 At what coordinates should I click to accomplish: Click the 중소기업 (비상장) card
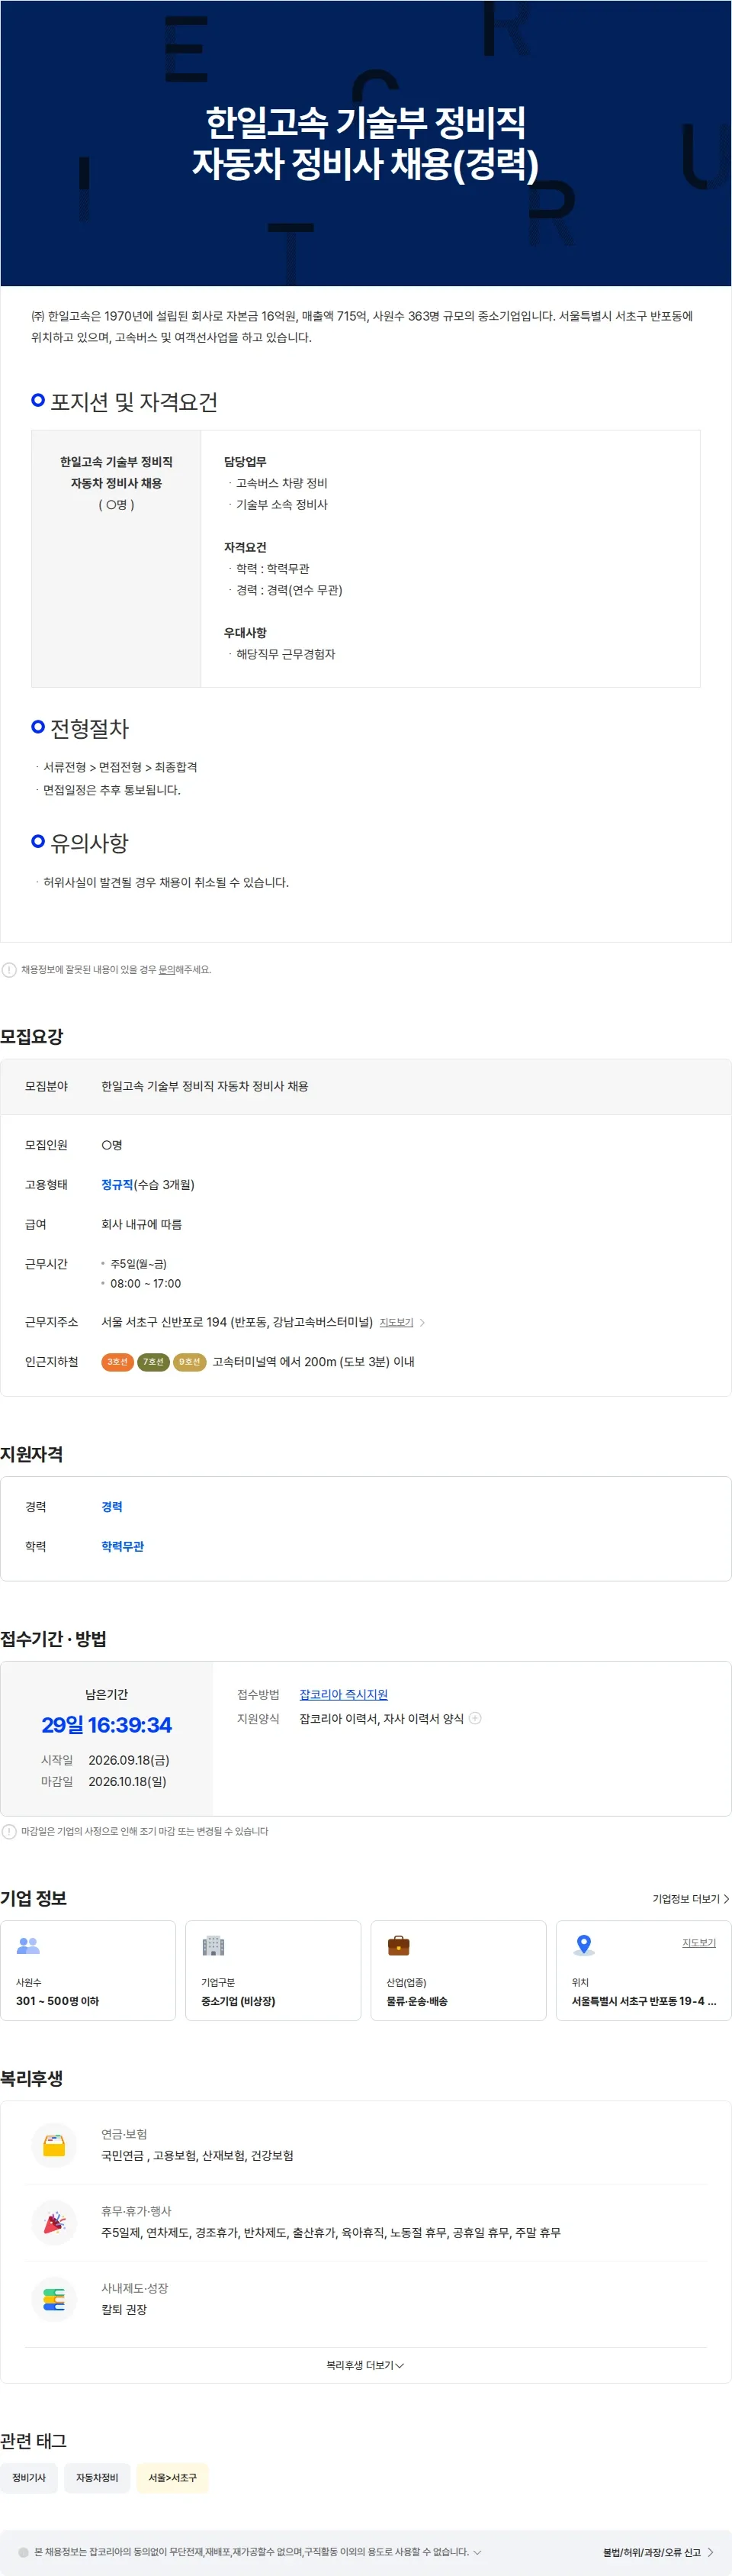pos(273,1970)
